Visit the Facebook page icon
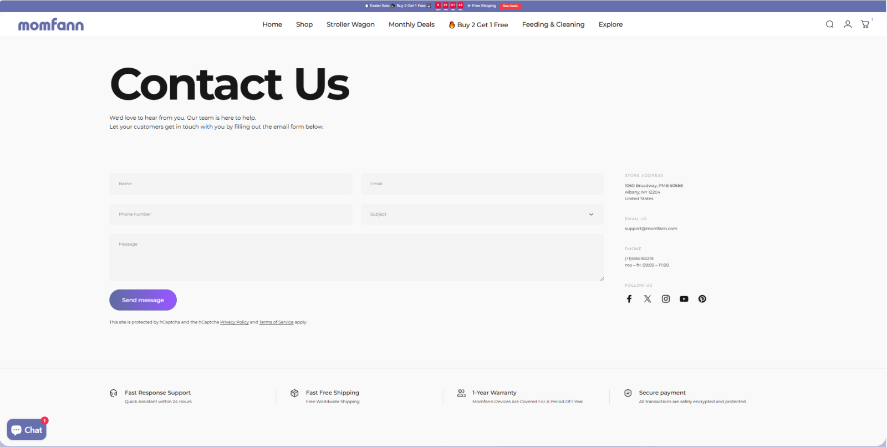This screenshot has height=447, width=887. pos(629,299)
